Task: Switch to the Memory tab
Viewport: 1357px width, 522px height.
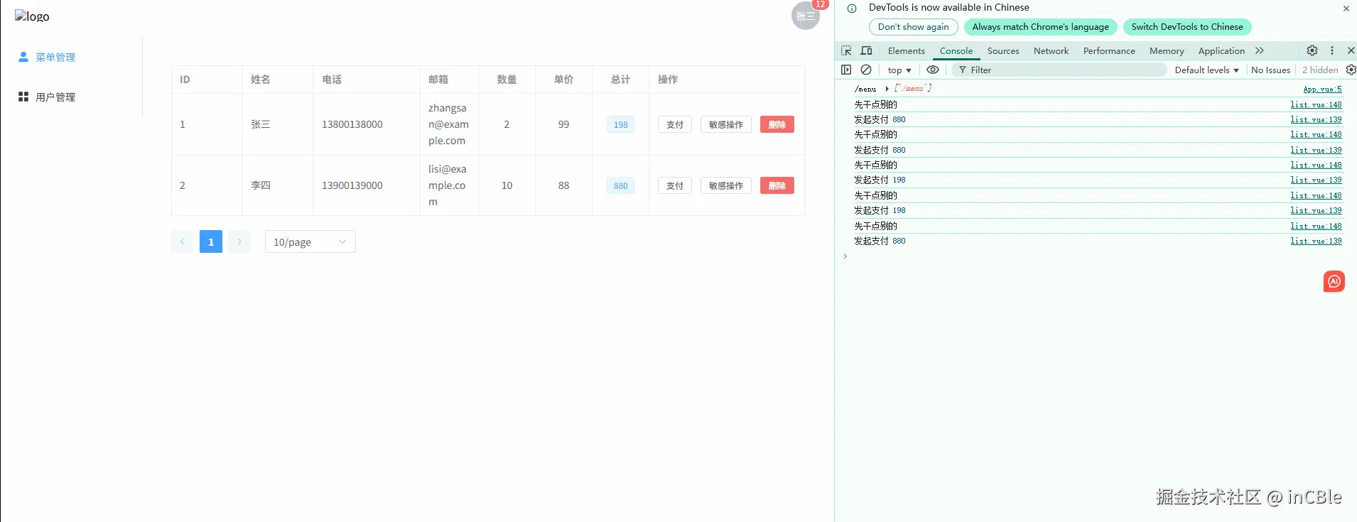Action: pyautogui.click(x=1167, y=50)
